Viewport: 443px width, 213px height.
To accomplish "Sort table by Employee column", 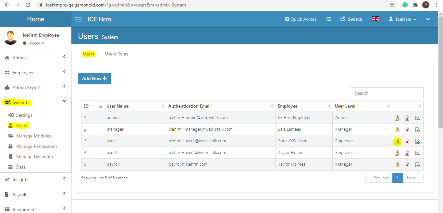I will pos(304,106).
